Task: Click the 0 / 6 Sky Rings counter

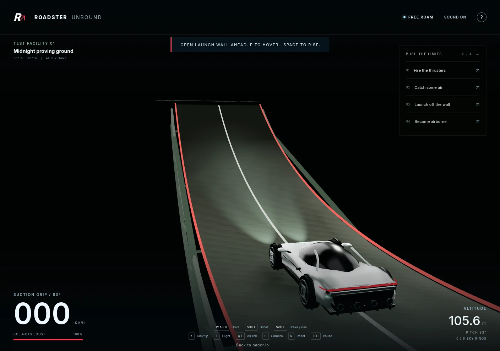Action: 471,339
